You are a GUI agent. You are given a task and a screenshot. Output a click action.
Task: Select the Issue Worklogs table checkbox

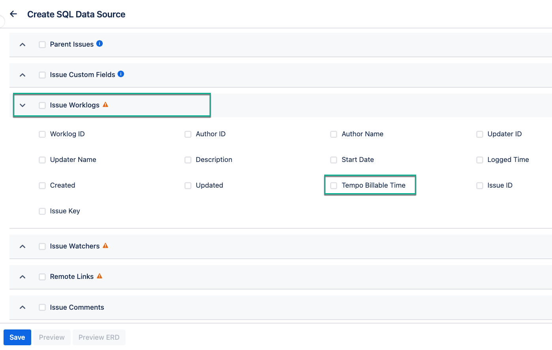tap(42, 105)
